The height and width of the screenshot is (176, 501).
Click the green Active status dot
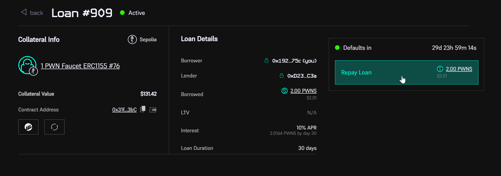[122, 13]
